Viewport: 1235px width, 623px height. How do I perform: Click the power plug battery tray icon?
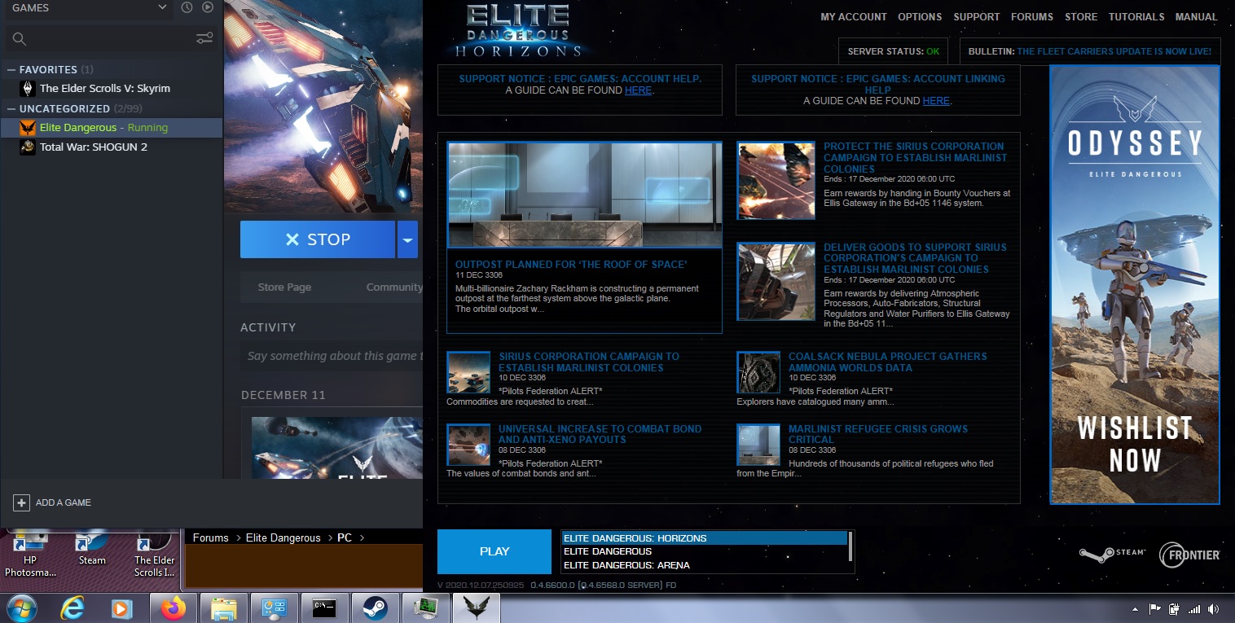[1175, 608]
